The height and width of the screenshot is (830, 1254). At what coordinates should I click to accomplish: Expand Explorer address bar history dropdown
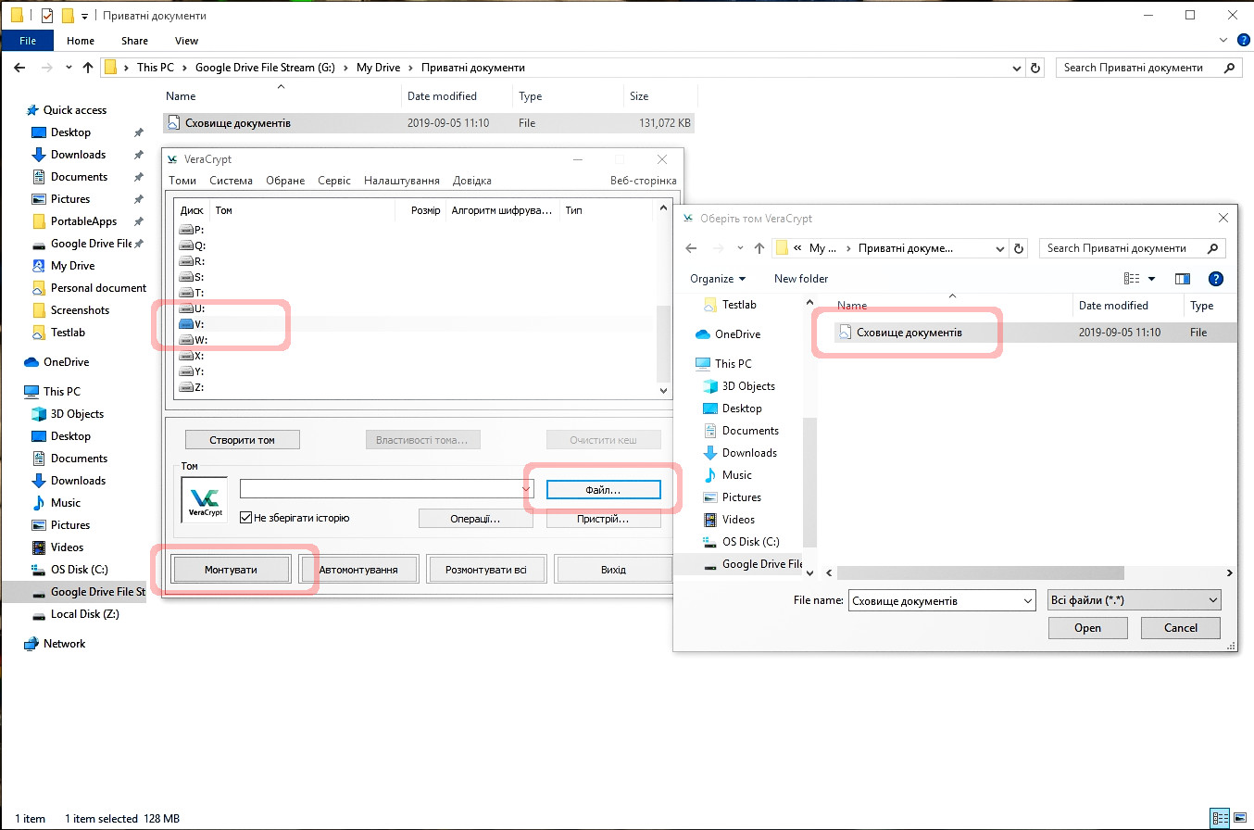point(1018,68)
